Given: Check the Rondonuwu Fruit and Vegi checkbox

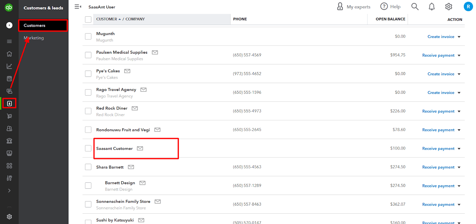Looking at the screenshot, I should [88, 130].
